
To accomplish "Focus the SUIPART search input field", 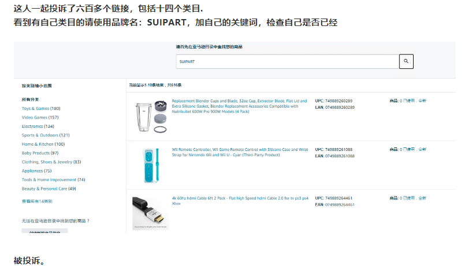I will [287, 61].
